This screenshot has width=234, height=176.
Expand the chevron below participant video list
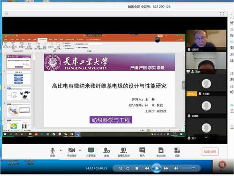pos(206,137)
